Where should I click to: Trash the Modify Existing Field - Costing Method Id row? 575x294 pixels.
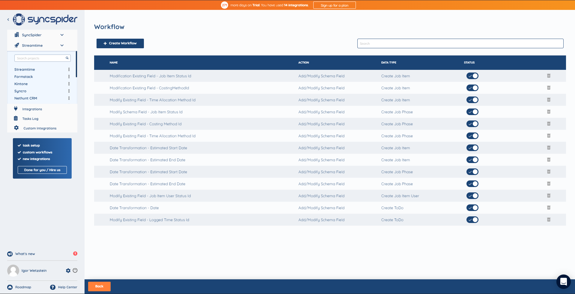coord(549,124)
